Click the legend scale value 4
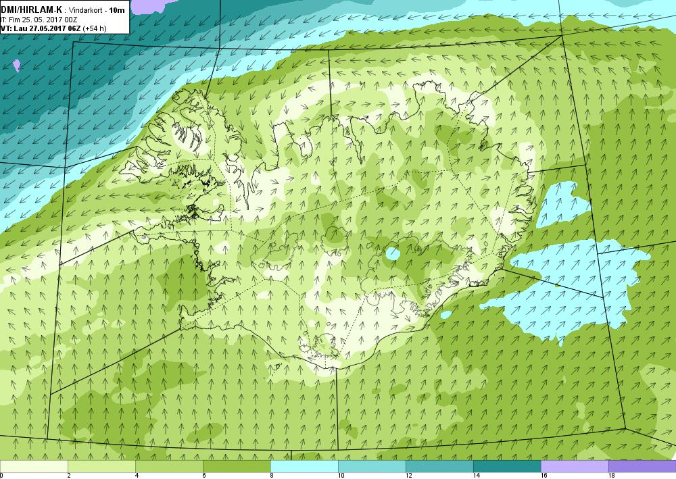Viewport: 676px width, 479px height. 137,476
